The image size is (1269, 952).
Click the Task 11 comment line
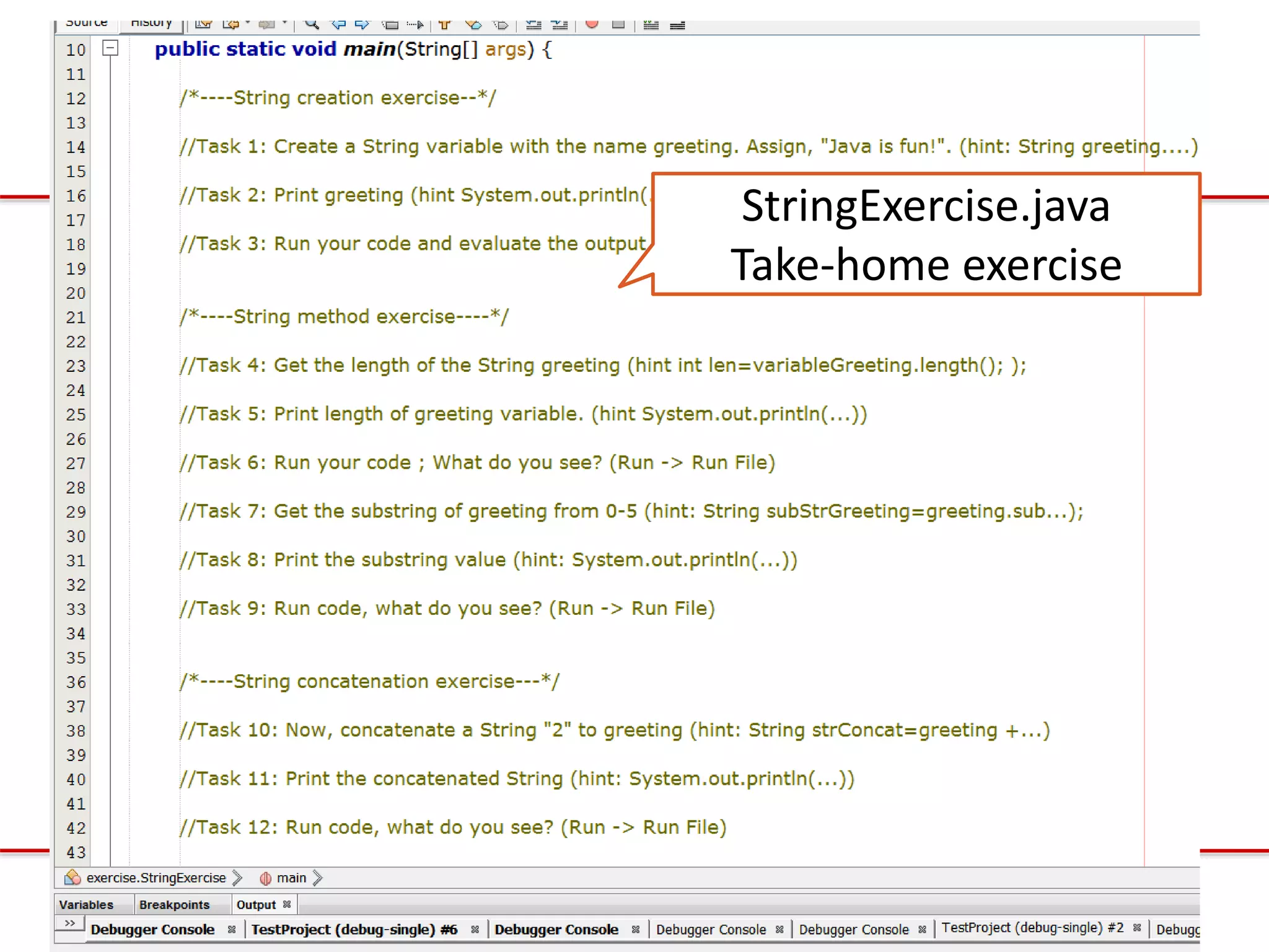point(517,779)
